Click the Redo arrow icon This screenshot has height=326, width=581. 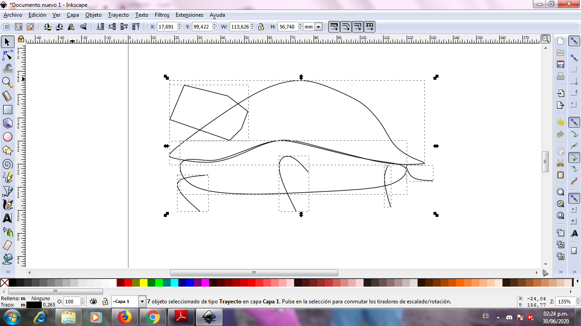tap(561, 134)
